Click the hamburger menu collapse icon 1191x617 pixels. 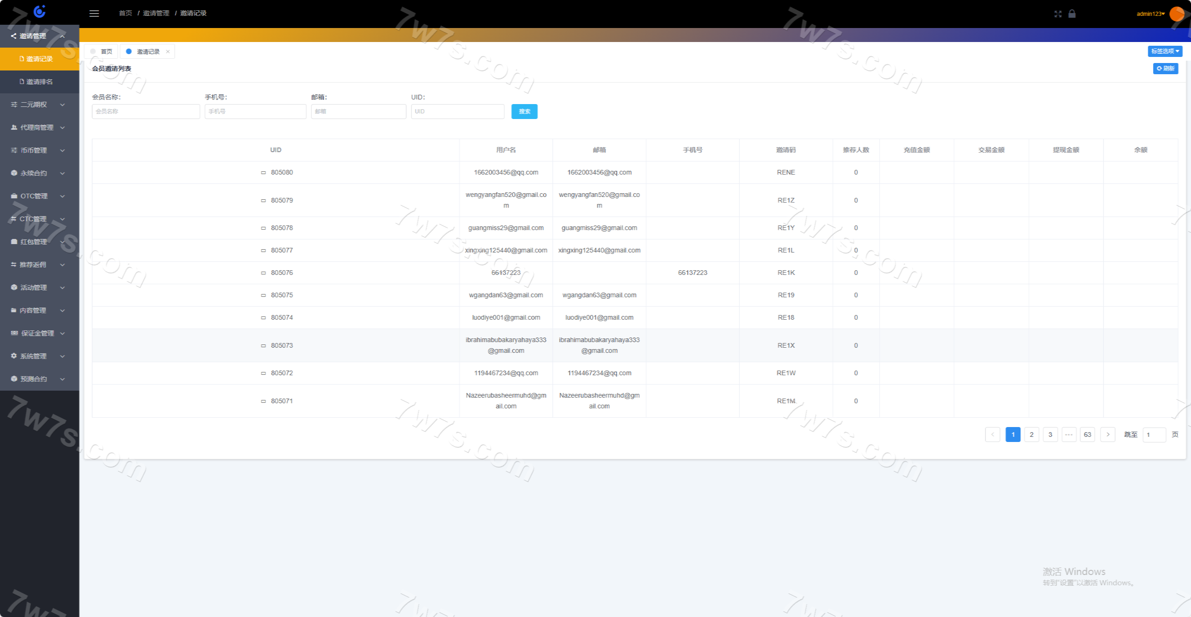click(94, 14)
